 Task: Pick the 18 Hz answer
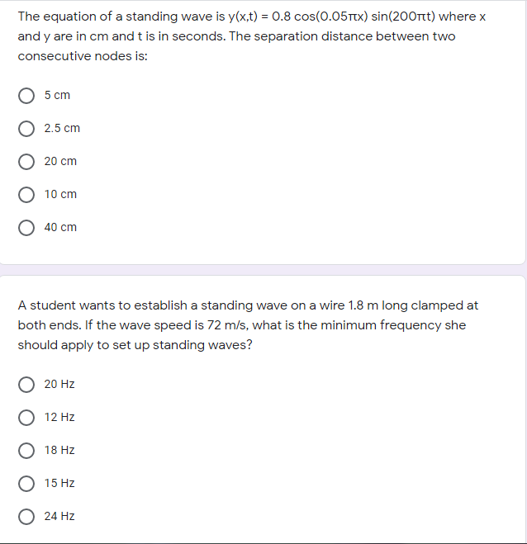pyautogui.click(x=26, y=451)
